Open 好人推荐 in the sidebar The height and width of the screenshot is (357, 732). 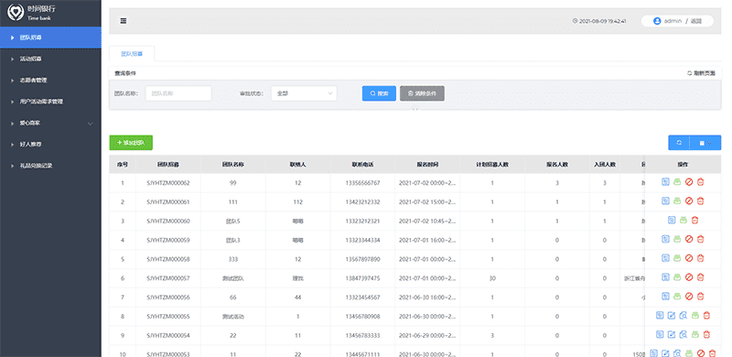[50, 145]
